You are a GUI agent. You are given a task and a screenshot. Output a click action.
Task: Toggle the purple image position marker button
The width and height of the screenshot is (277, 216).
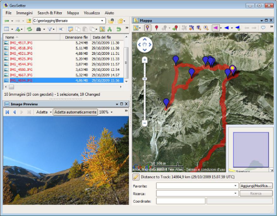(x=147, y=28)
